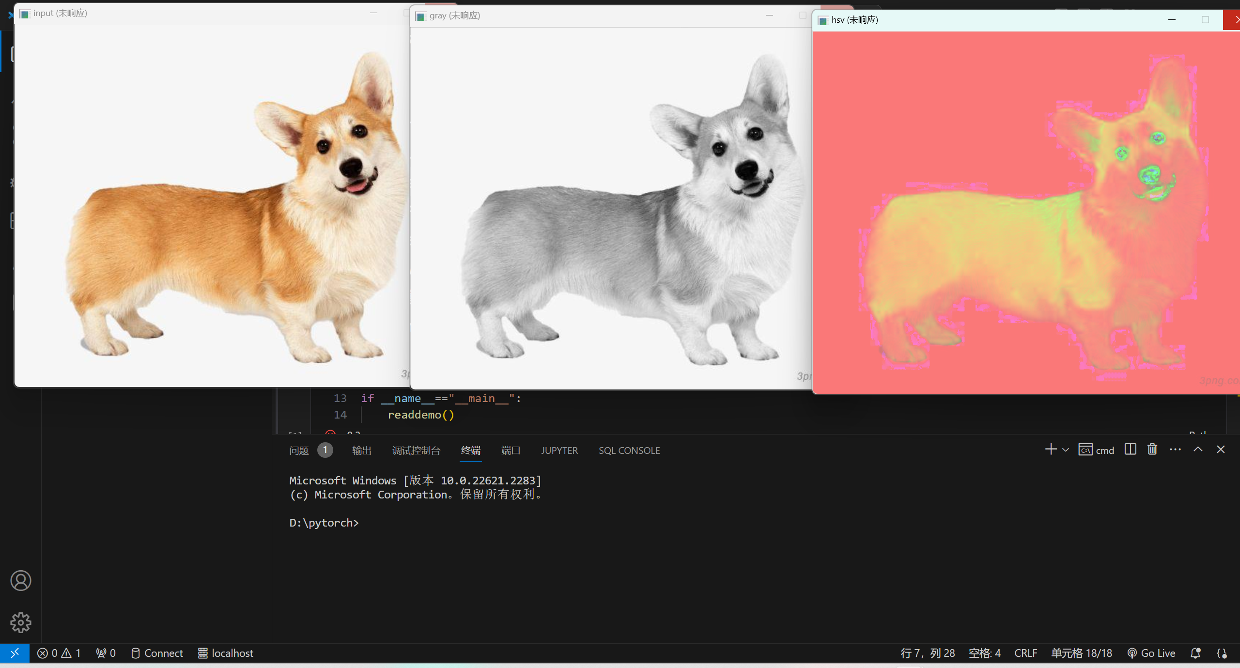View errors and warnings indicator
The width and height of the screenshot is (1240, 668).
(59, 652)
